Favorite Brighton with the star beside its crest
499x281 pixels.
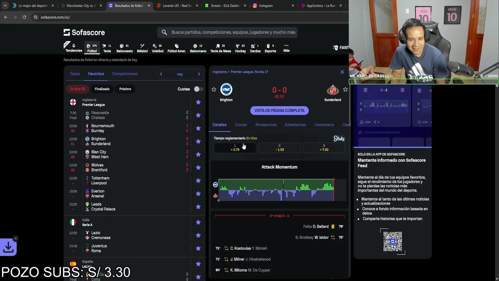(214, 89)
